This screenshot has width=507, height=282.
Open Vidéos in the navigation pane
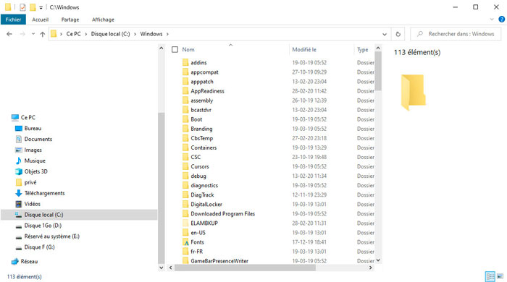coord(32,204)
